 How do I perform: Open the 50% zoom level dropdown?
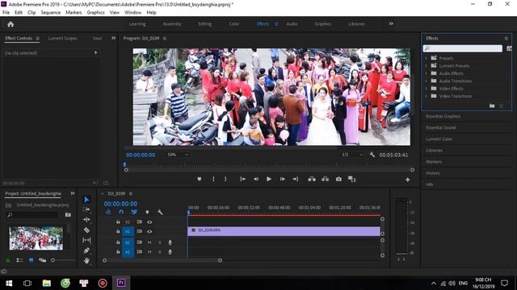(x=178, y=155)
